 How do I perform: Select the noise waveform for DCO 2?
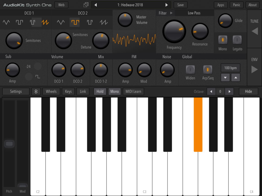[103, 22]
